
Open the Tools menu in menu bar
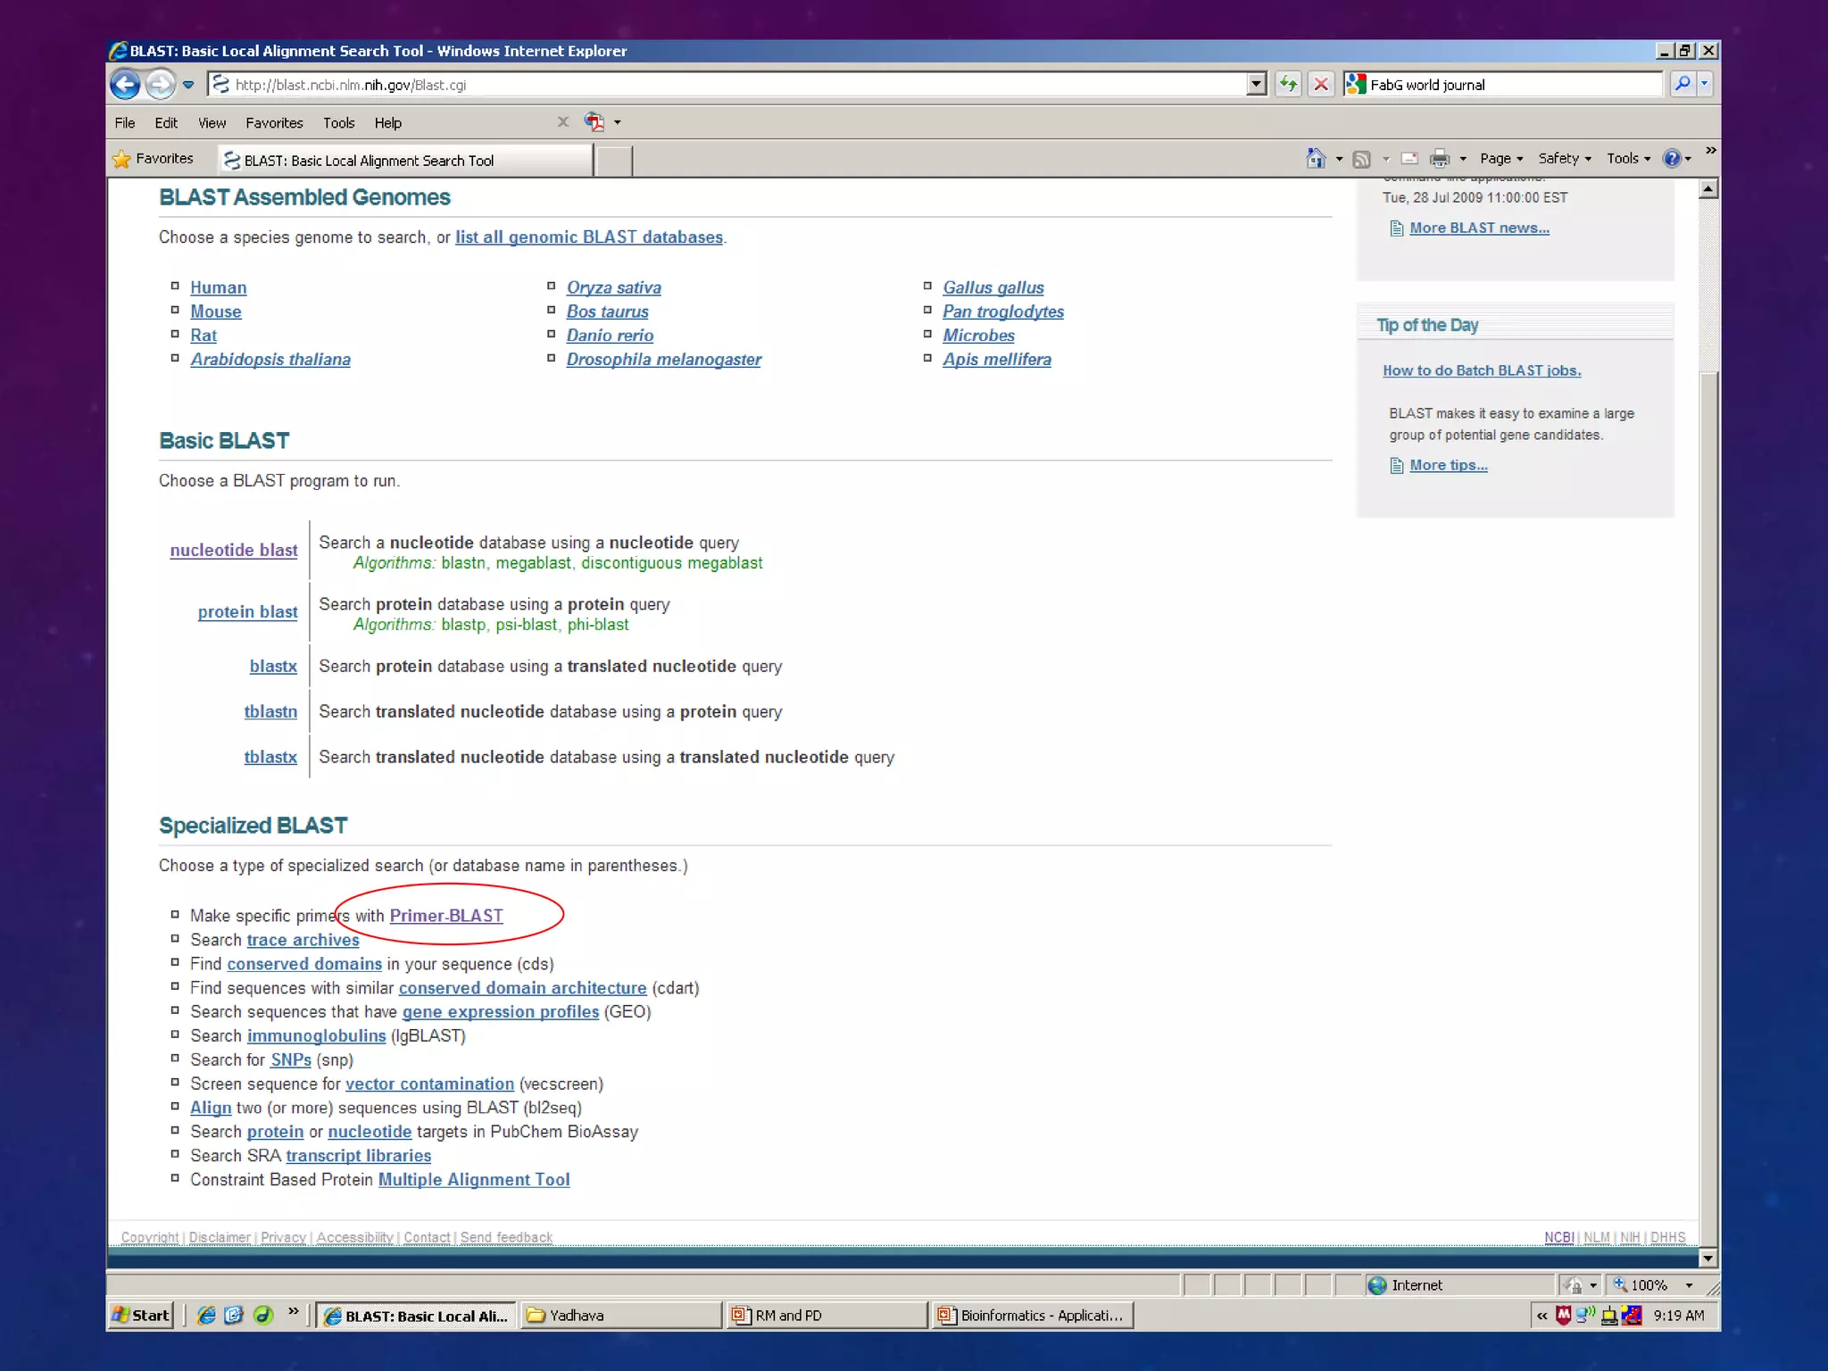point(338,123)
